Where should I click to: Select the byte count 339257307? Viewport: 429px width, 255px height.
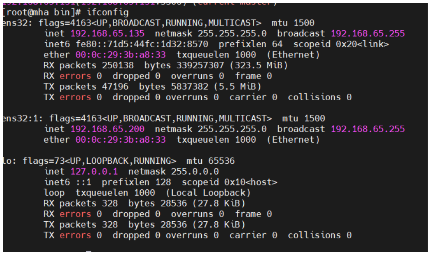200,66
